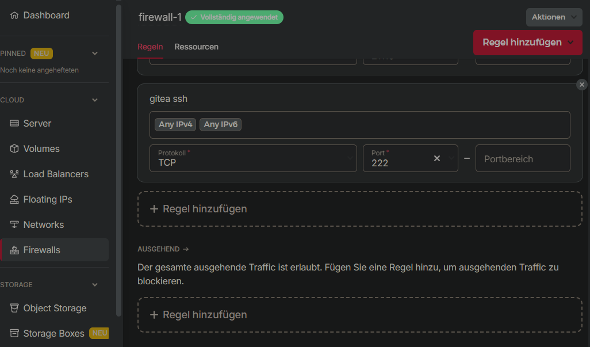Collapse the Pinned sidebar section

(x=95, y=54)
